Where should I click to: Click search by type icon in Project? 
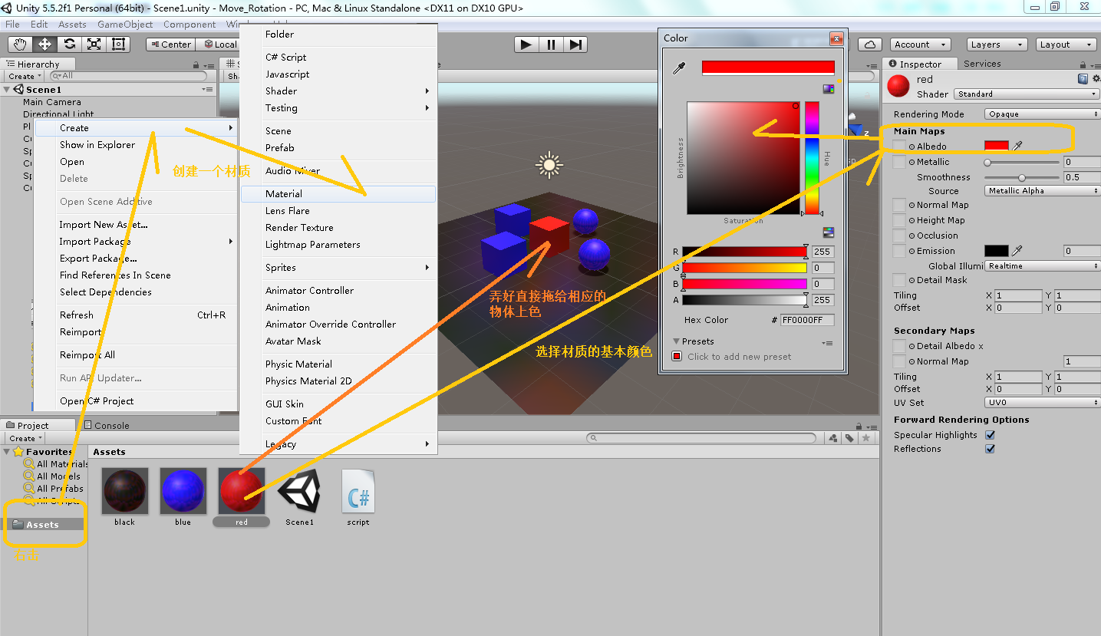coord(834,438)
